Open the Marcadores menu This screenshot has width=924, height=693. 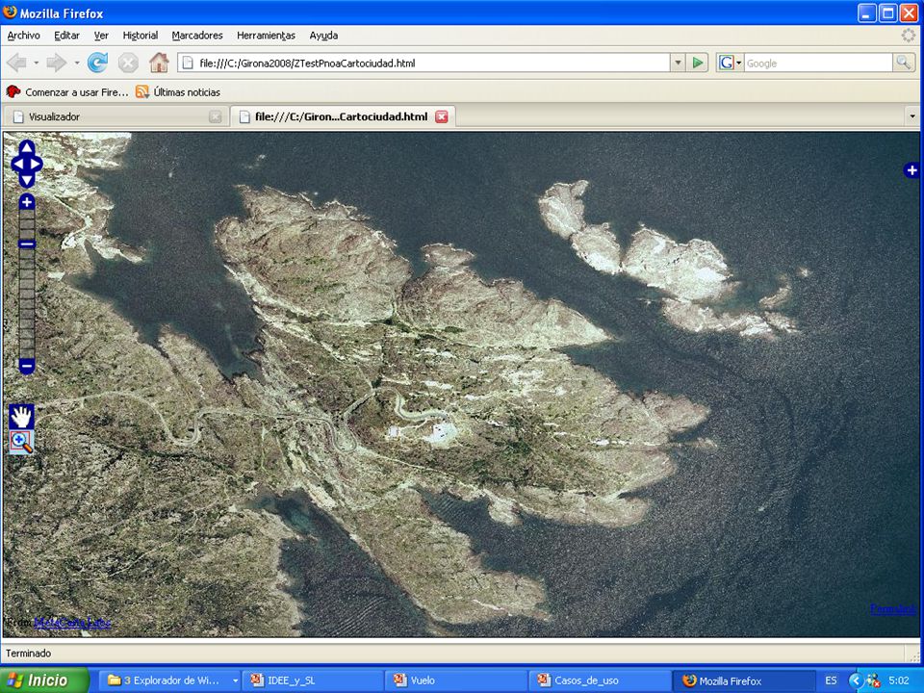197,36
